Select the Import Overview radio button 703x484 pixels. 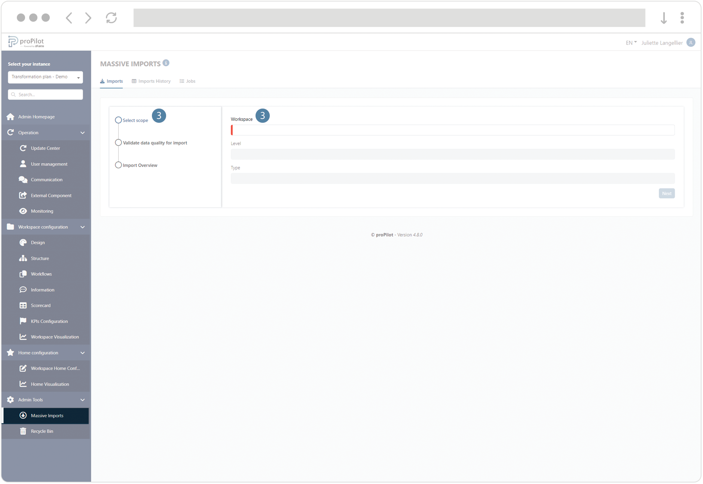click(x=118, y=165)
